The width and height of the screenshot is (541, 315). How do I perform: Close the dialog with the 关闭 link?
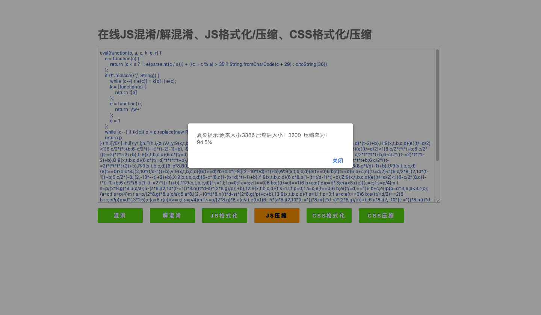(x=337, y=161)
